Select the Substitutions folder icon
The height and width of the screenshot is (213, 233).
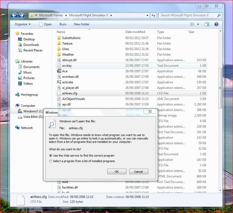pos(59,38)
